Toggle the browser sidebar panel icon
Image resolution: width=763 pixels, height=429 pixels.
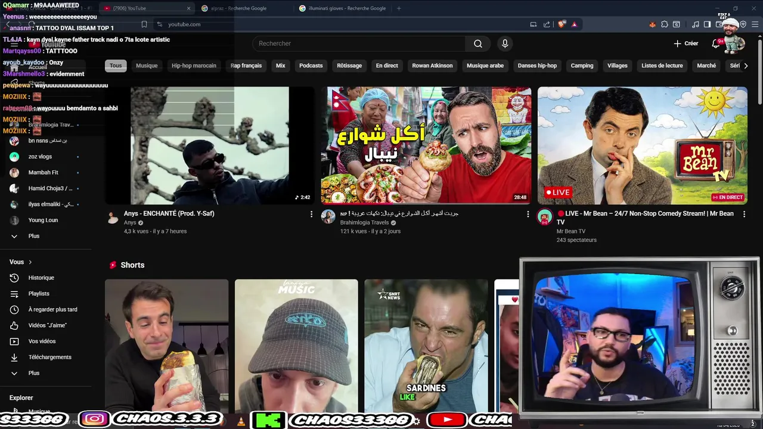tap(707, 24)
